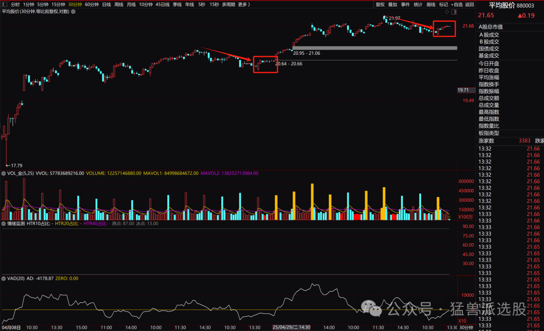
Task: Add to watchlist with +自选
Action: 456,5
